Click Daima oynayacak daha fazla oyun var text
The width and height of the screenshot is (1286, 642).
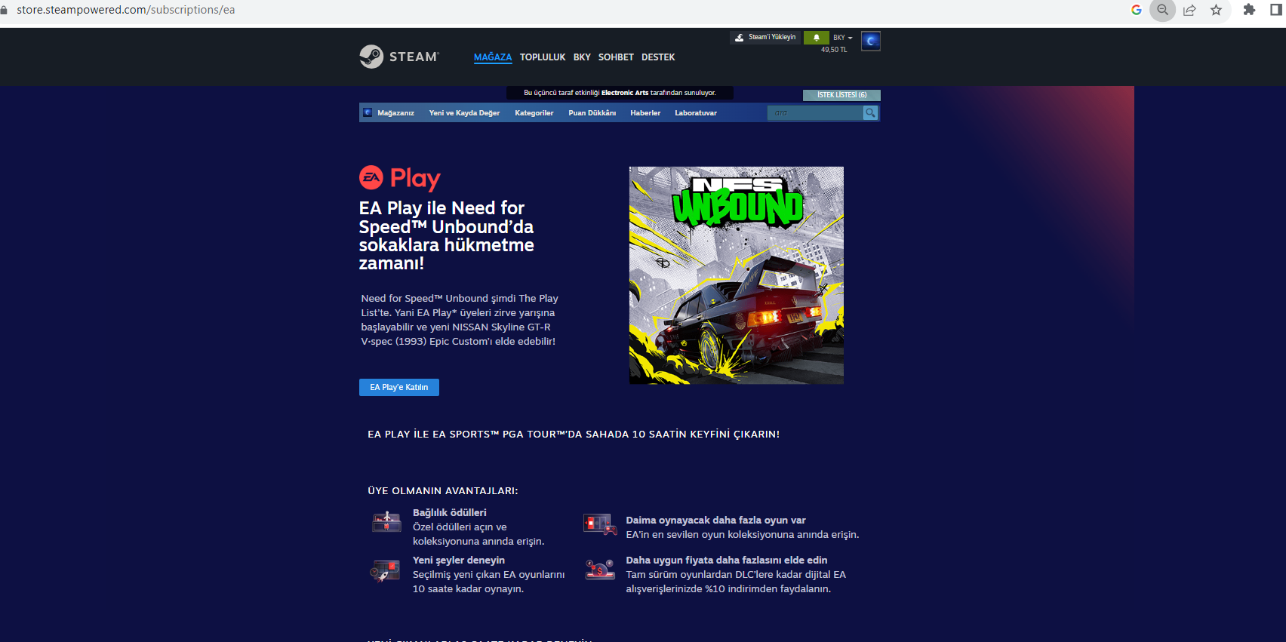[716, 521]
